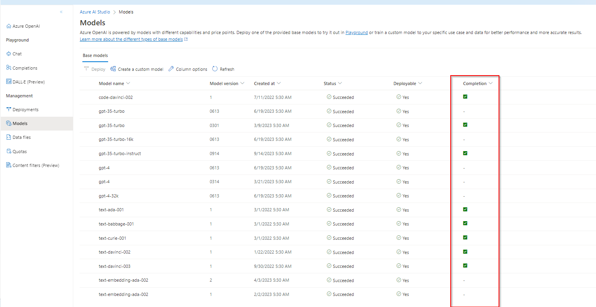Screen dimensions: 596x307
Task: Click the date 7/11/2022 5:30 AM
Action: pyautogui.click(x=273, y=97)
